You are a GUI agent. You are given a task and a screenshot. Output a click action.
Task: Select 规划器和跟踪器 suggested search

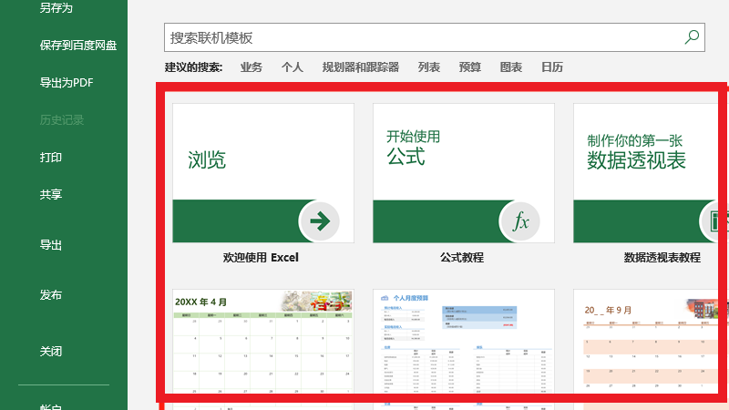(361, 67)
